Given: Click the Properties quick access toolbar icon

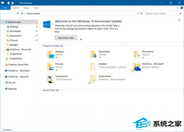Looking at the screenshot, I should click(x=9, y=3).
